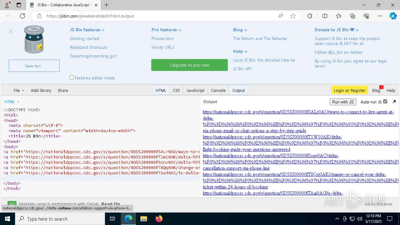Click Upgrade to pro now button

click(189, 65)
